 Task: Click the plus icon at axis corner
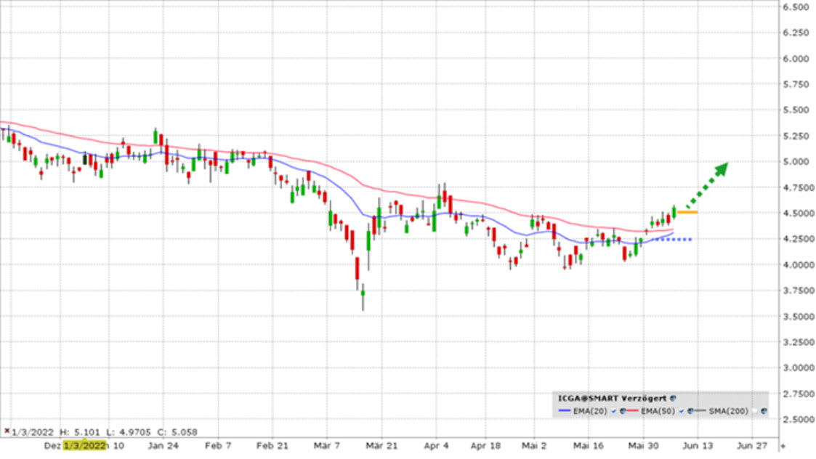[x=783, y=446]
